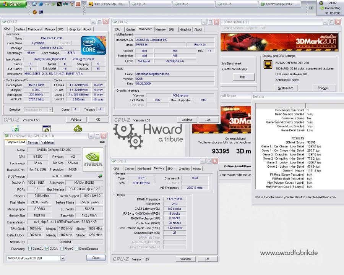The height and width of the screenshot is (275, 344).
Task: Open System Info in 3DMark2001
Action: pyautogui.click(x=286, y=88)
